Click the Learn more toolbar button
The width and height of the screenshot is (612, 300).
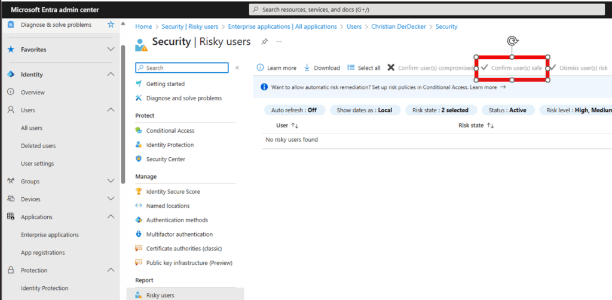[x=276, y=68]
